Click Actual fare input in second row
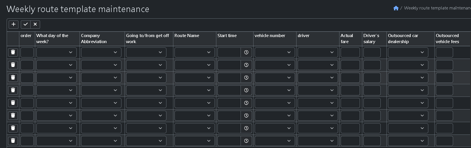This screenshot has height=148, width=471. 350,65
